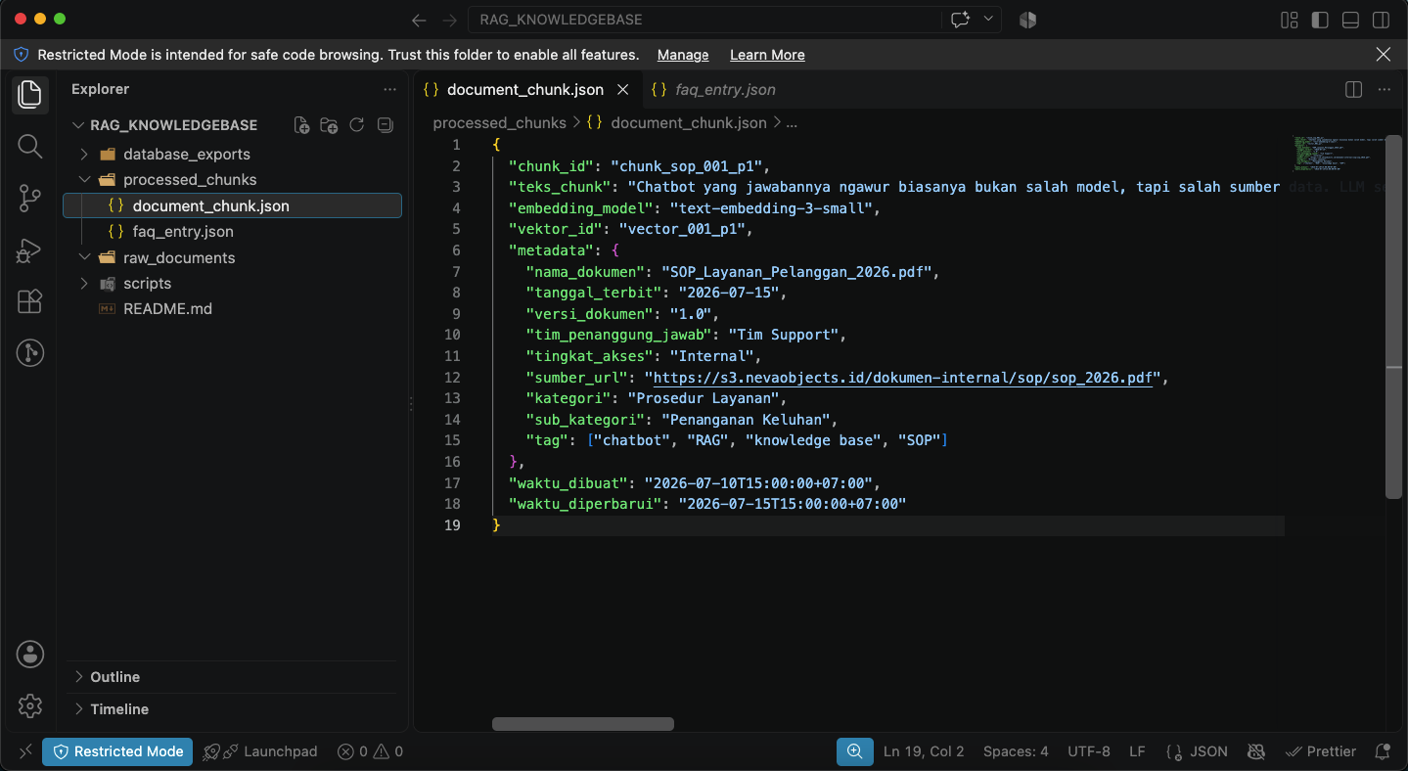Click the zoom magnifier status bar icon

click(x=854, y=751)
